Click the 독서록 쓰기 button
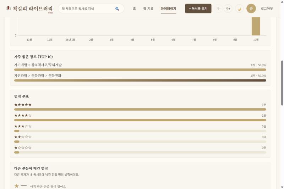The height and width of the screenshot is (189, 284). (198, 9)
